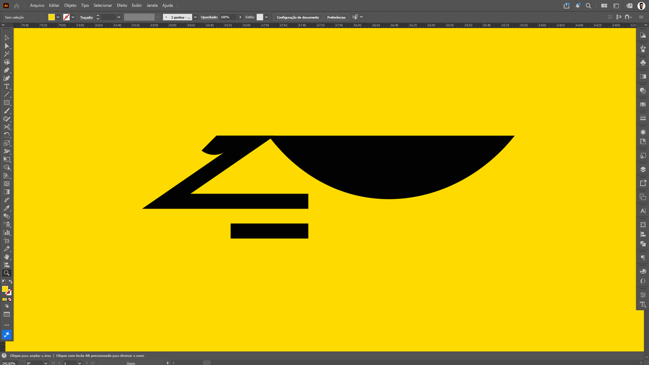Click the underlined Traçado label
Viewport: 649px width, 365px height.
(x=87, y=17)
